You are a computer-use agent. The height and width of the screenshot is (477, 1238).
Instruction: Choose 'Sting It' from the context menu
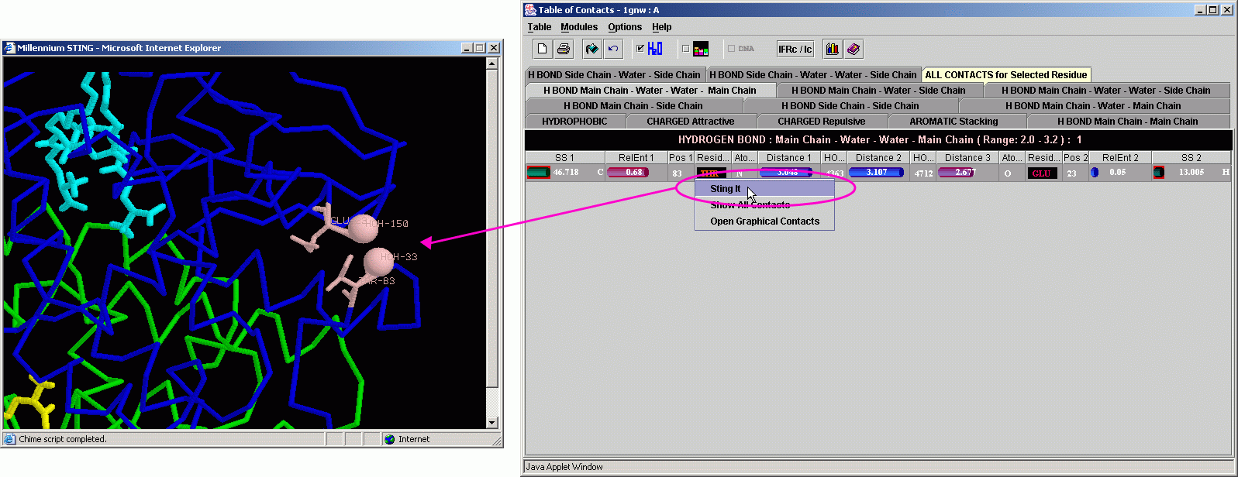click(x=764, y=189)
